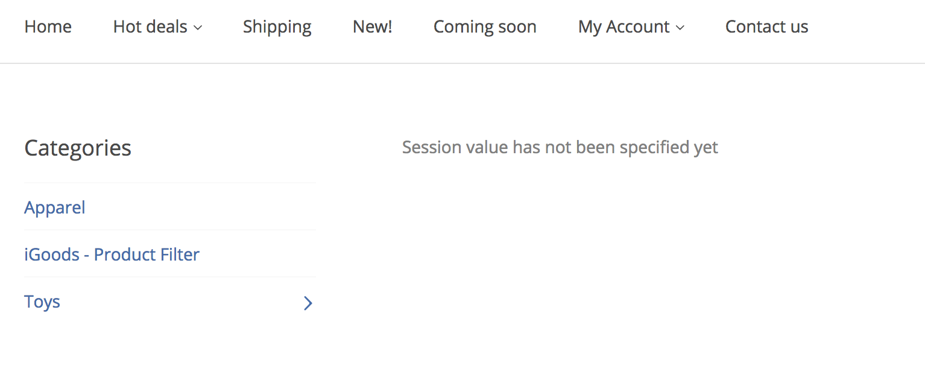Reveal Hot deals submenu options

(x=150, y=27)
